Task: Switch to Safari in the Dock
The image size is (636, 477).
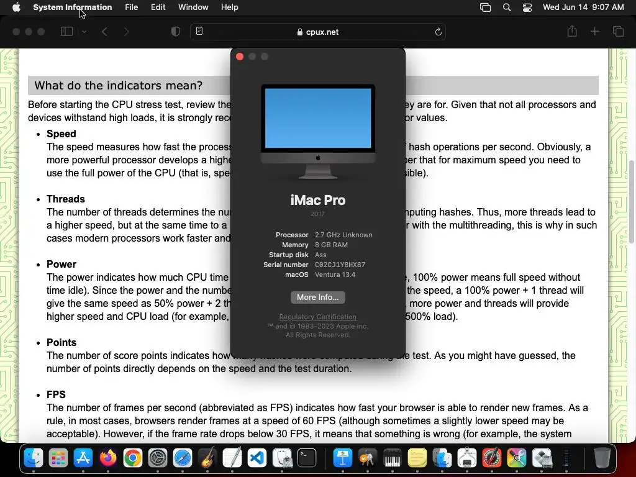Action: (183, 458)
